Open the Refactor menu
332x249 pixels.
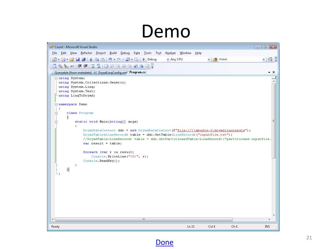click(x=86, y=53)
